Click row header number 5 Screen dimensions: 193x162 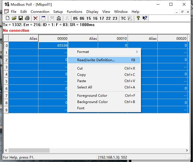point(6,81)
